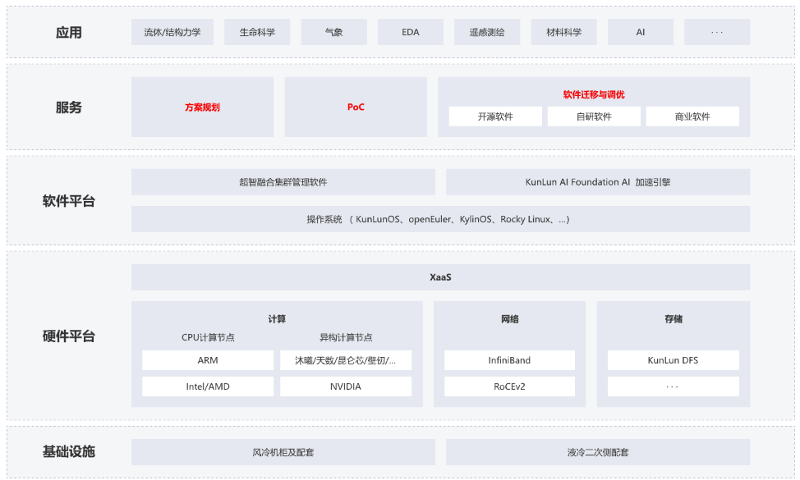Select the XaaS bar

(440, 277)
